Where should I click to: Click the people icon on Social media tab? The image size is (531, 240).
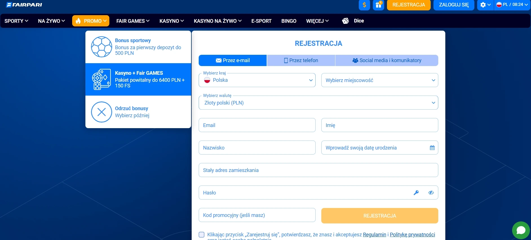tap(355, 60)
